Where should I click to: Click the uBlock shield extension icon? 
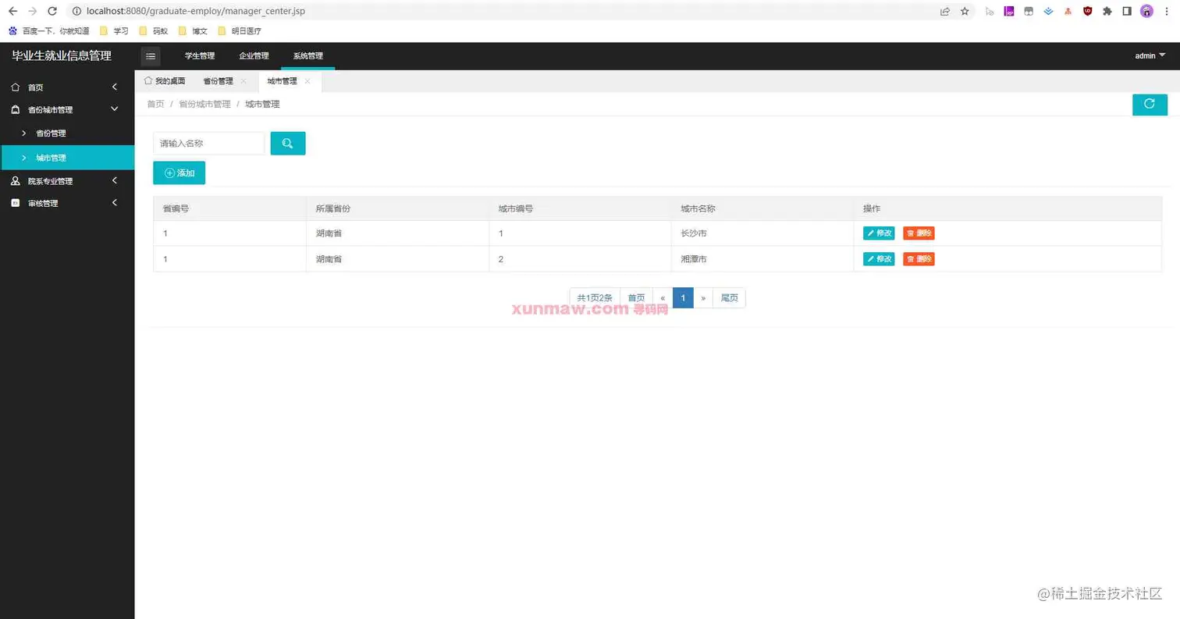pos(1087,11)
